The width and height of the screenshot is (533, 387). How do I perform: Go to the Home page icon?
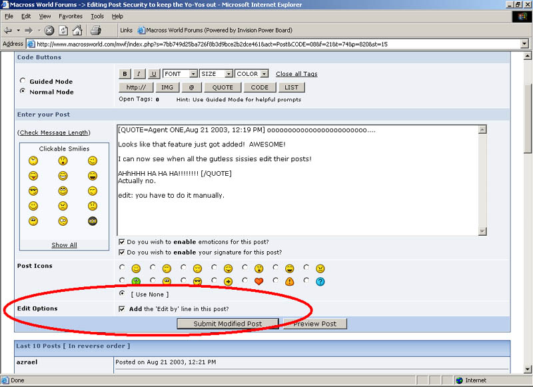point(77,30)
